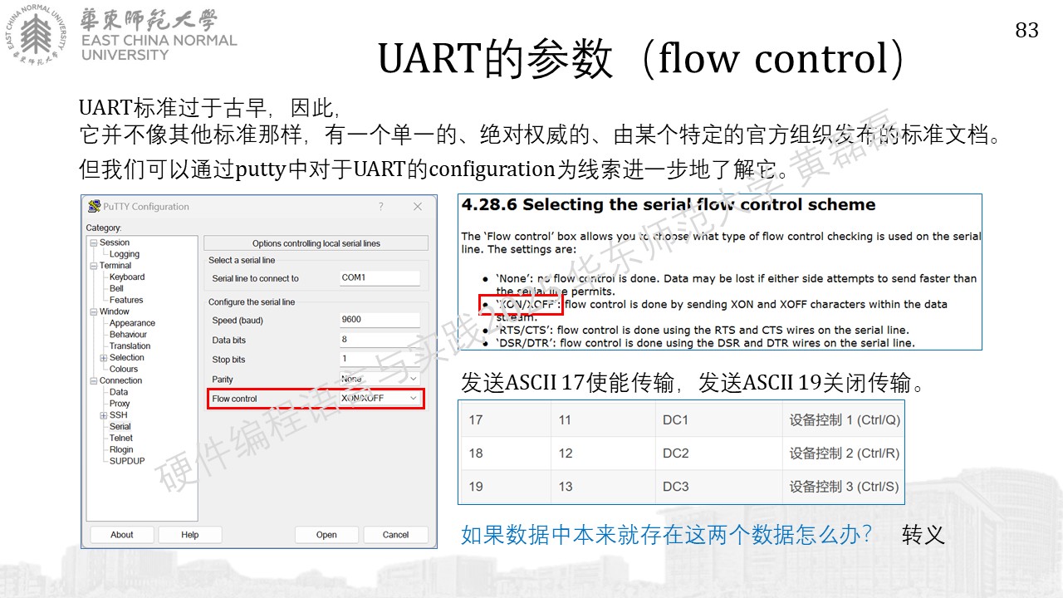This screenshot has width=1063, height=598.
Task: Collapse the Session category node
Action: tap(93, 243)
